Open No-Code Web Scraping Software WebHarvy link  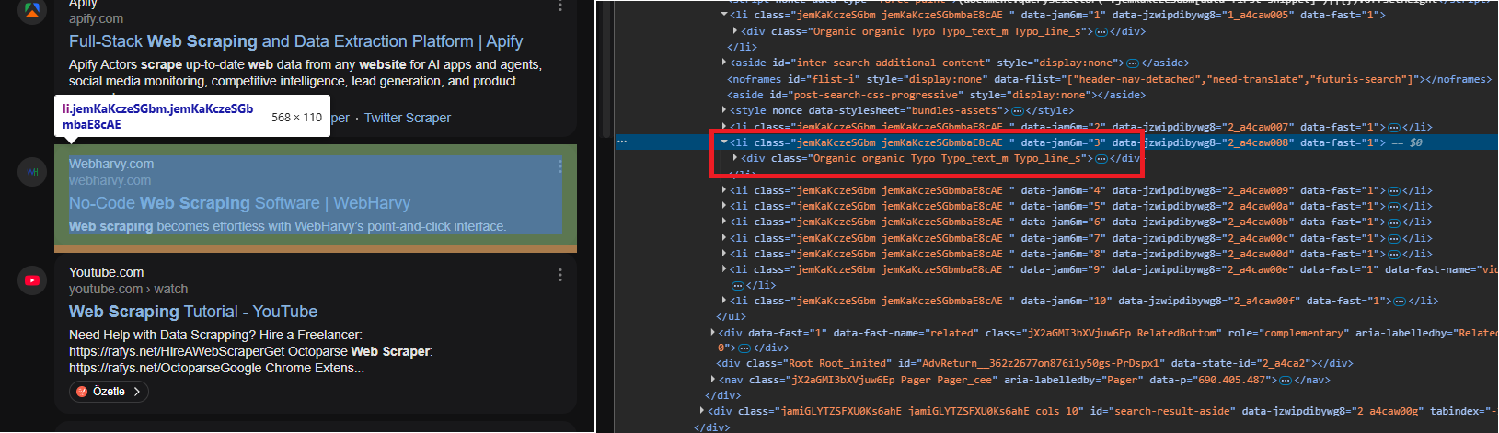pos(239,203)
